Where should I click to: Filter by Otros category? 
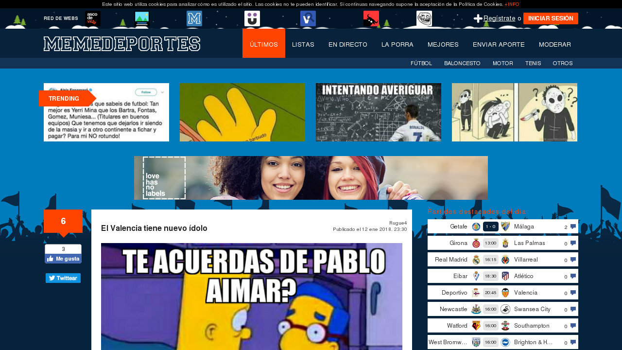(563, 63)
